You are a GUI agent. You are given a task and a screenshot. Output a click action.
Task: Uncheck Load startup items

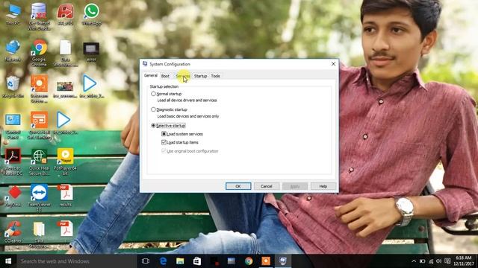point(164,142)
